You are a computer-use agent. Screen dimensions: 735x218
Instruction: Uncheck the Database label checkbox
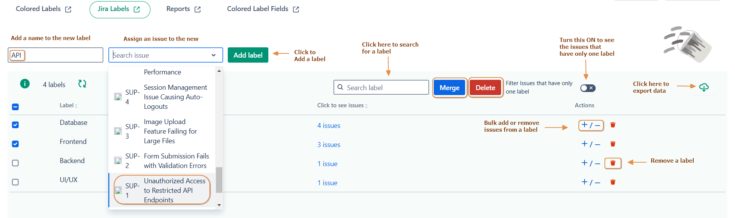(15, 125)
